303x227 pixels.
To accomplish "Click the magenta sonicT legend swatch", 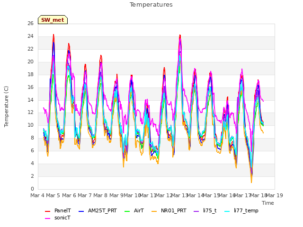I will pos(47,218).
